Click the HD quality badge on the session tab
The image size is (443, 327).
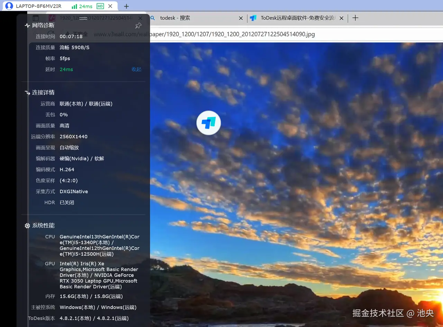(x=99, y=6)
